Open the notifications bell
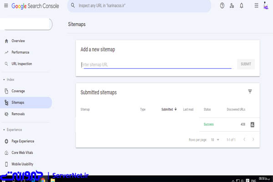273x182 pixels. [x=242, y=6]
